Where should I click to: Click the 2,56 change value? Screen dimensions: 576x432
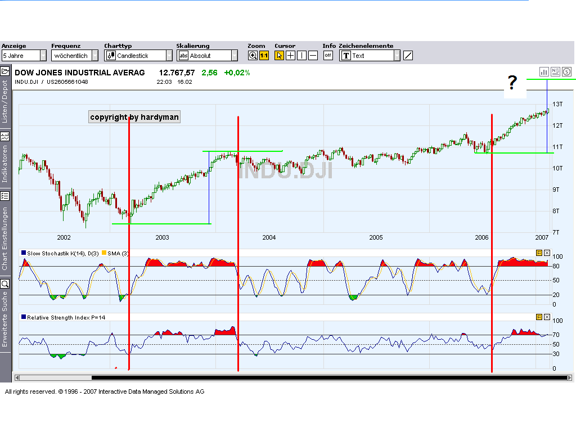click(x=209, y=73)
